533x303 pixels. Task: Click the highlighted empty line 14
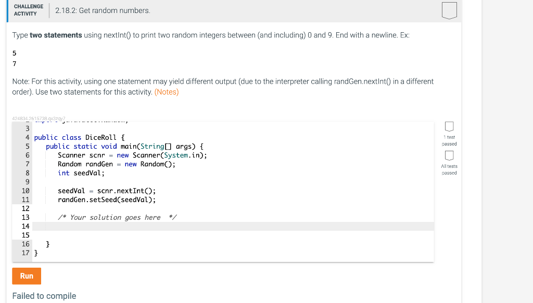point(156,226)
